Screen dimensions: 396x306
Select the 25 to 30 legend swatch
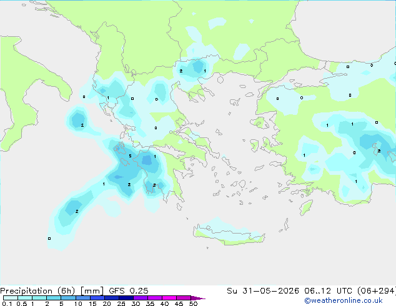click(126, 298)
